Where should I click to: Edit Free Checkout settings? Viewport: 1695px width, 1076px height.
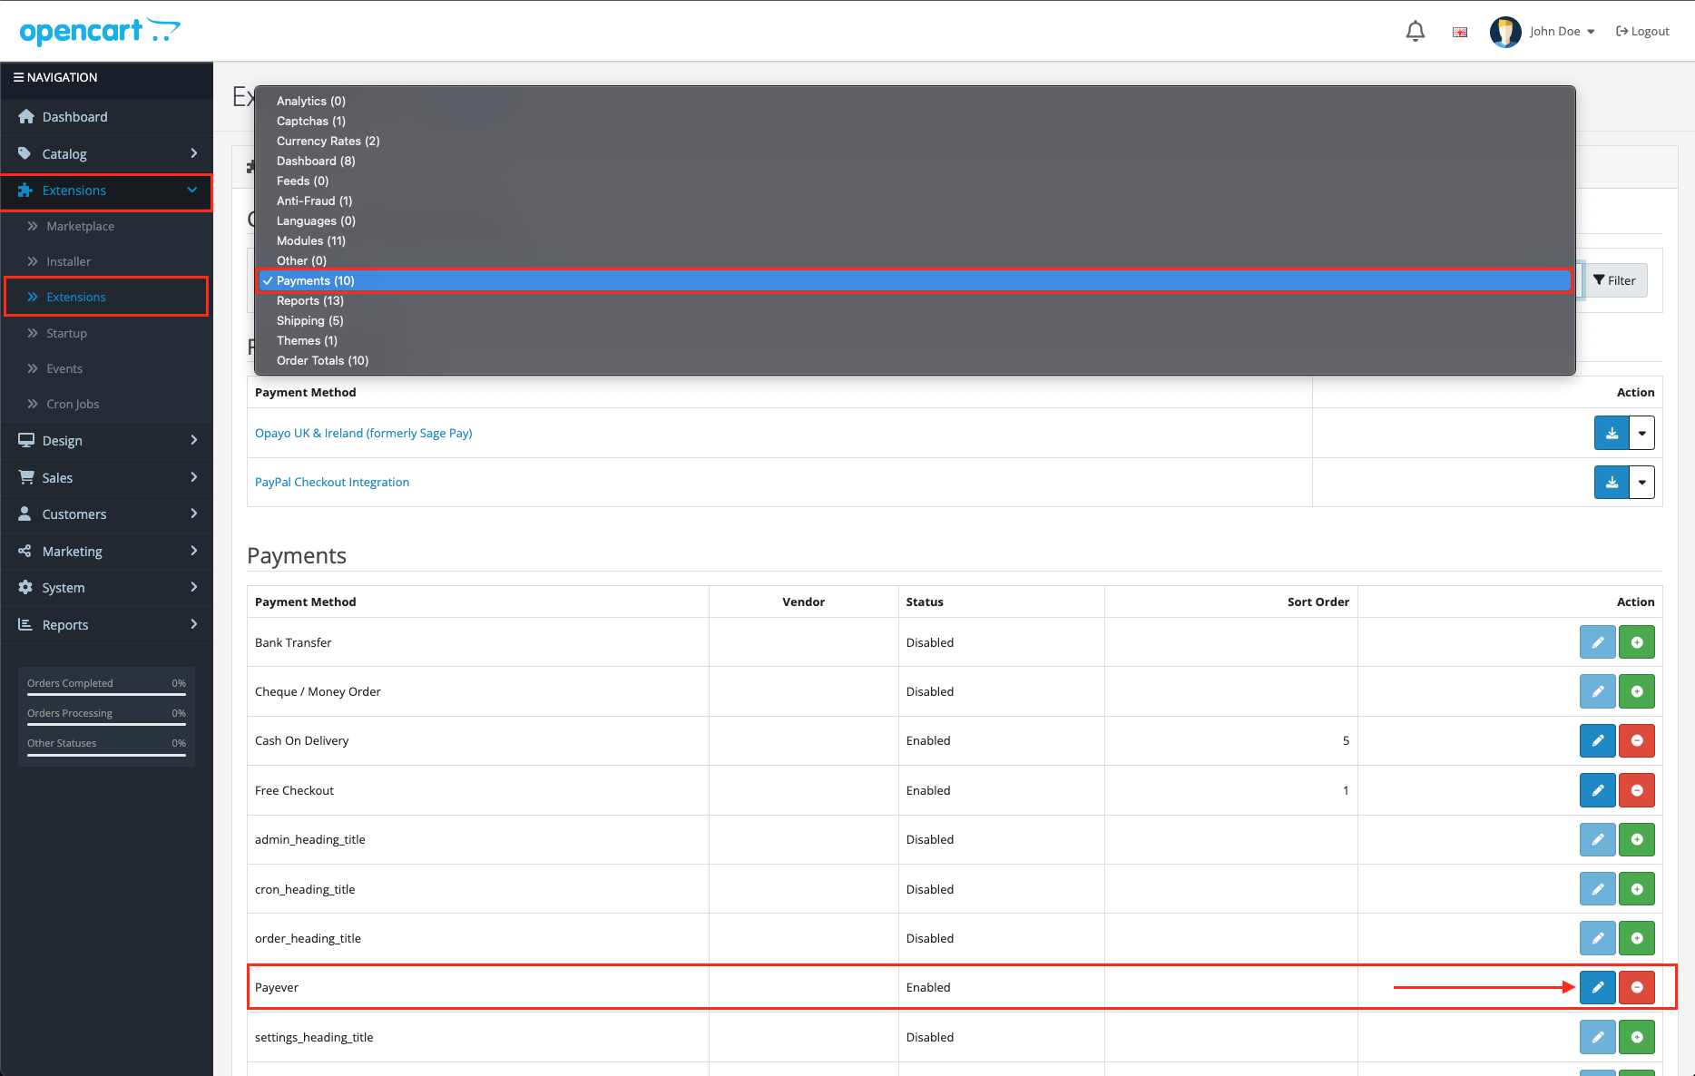(x=1598, y=790)
